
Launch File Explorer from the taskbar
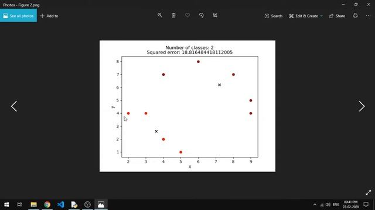tap(34, 205)
